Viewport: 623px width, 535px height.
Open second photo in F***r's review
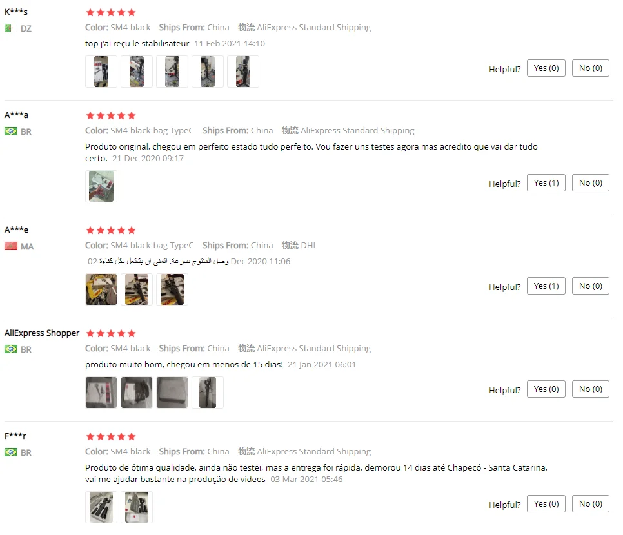tap(137, 507)
